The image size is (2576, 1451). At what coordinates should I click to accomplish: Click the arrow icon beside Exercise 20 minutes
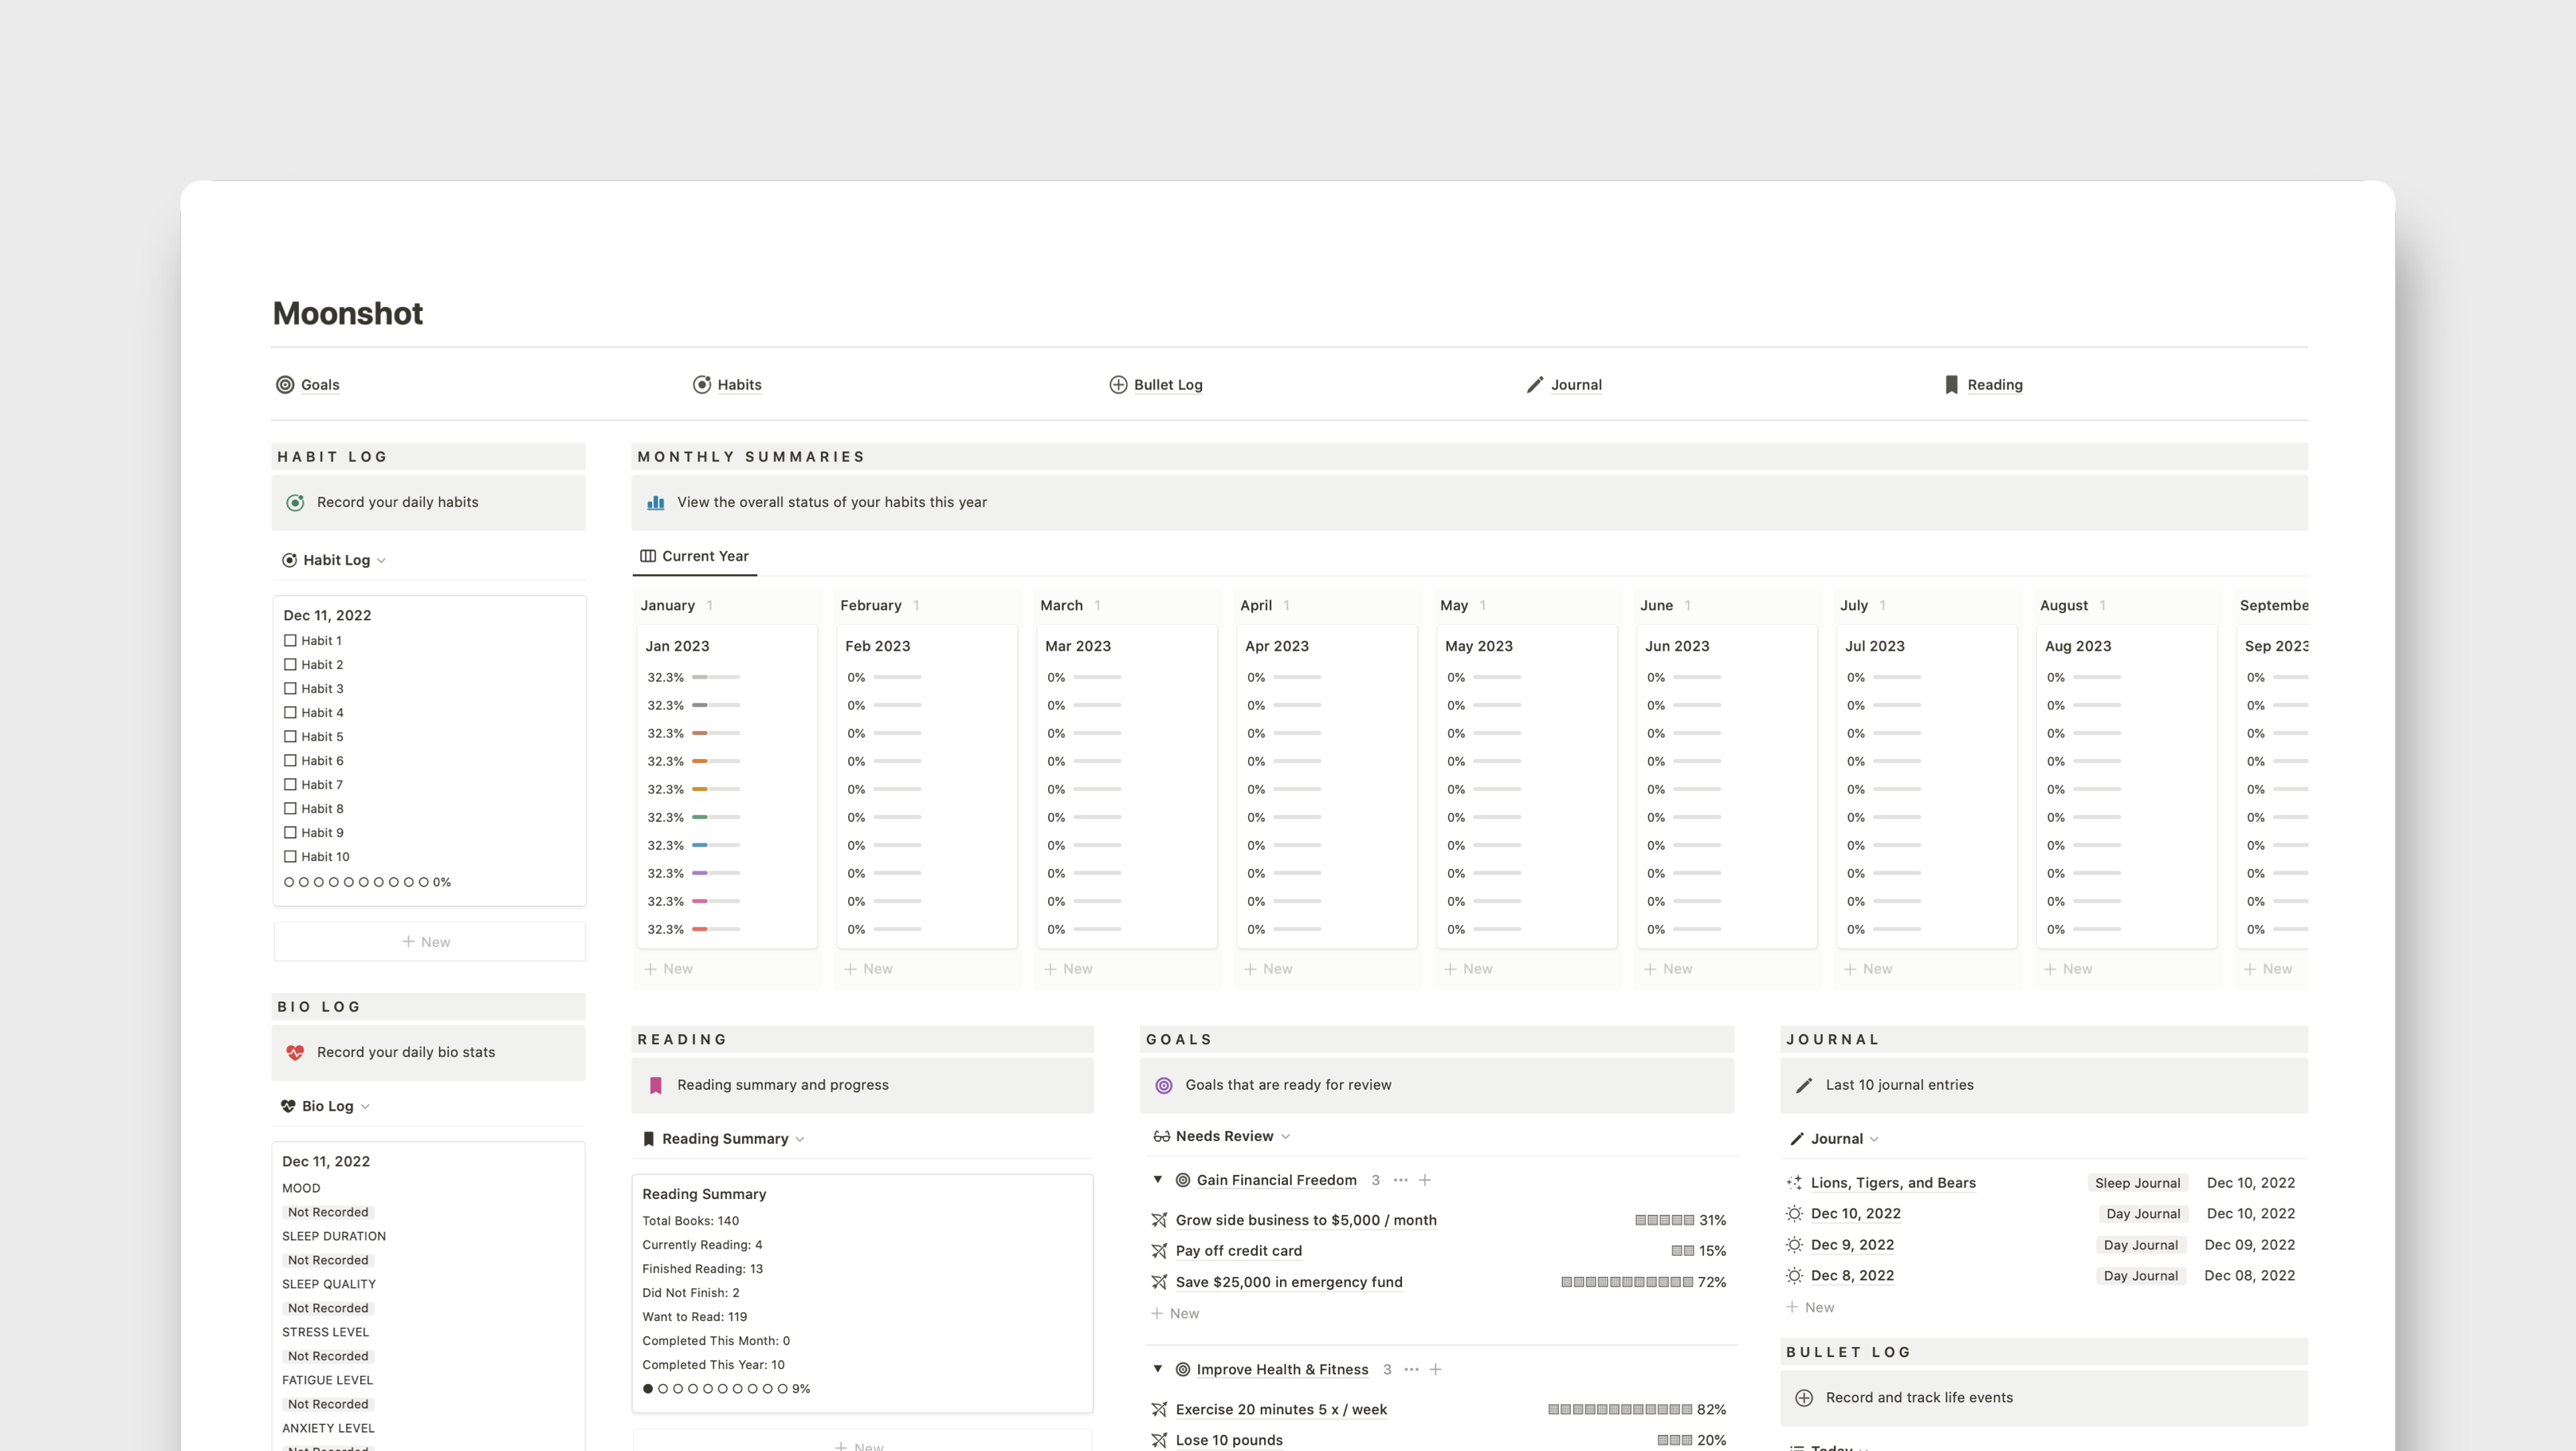(x=1159, y=1409)
